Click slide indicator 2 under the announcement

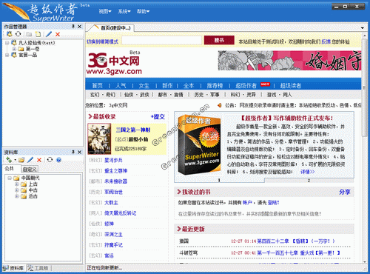(x=309, y=181)
